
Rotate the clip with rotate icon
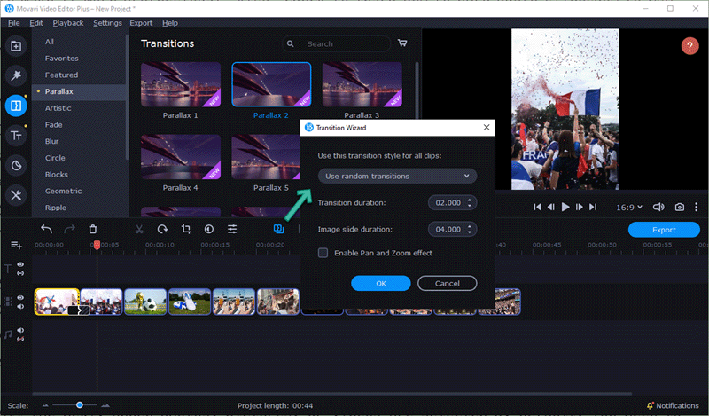point(163,229)
